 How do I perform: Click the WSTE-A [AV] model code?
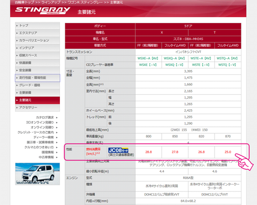click(x=201, y=58)
